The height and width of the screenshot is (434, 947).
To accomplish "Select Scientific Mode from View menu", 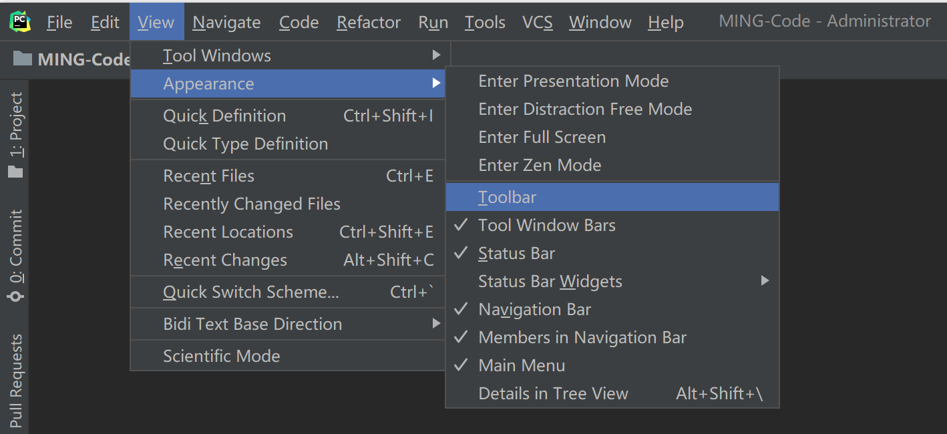I will coord(221,357).
